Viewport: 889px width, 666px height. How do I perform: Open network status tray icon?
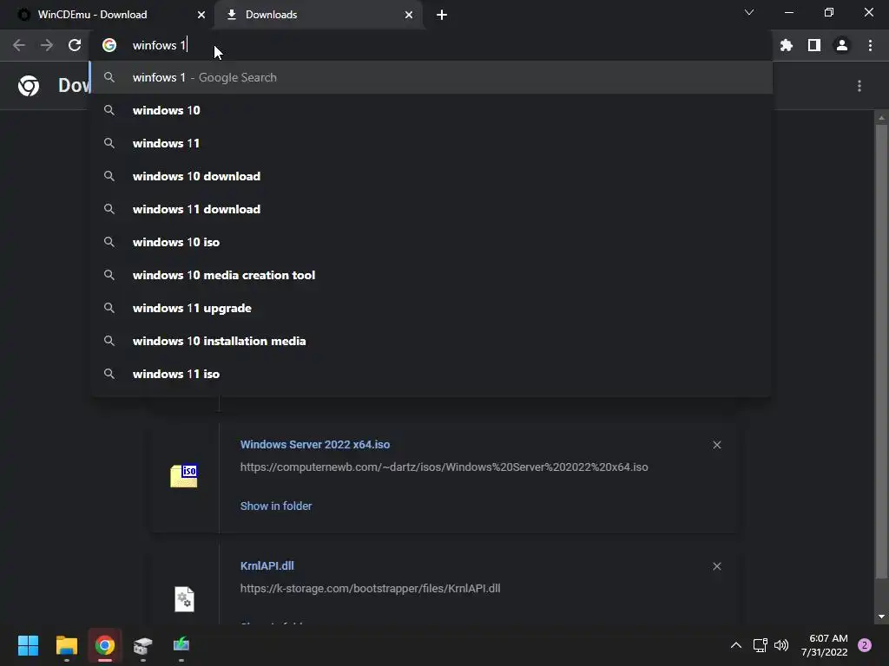point(760,645)
